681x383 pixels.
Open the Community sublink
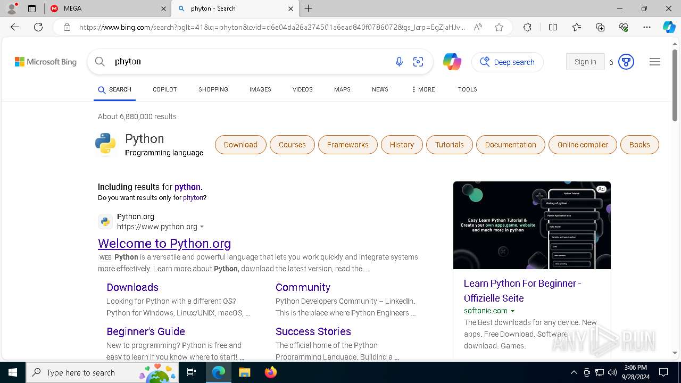coord(303,287)
